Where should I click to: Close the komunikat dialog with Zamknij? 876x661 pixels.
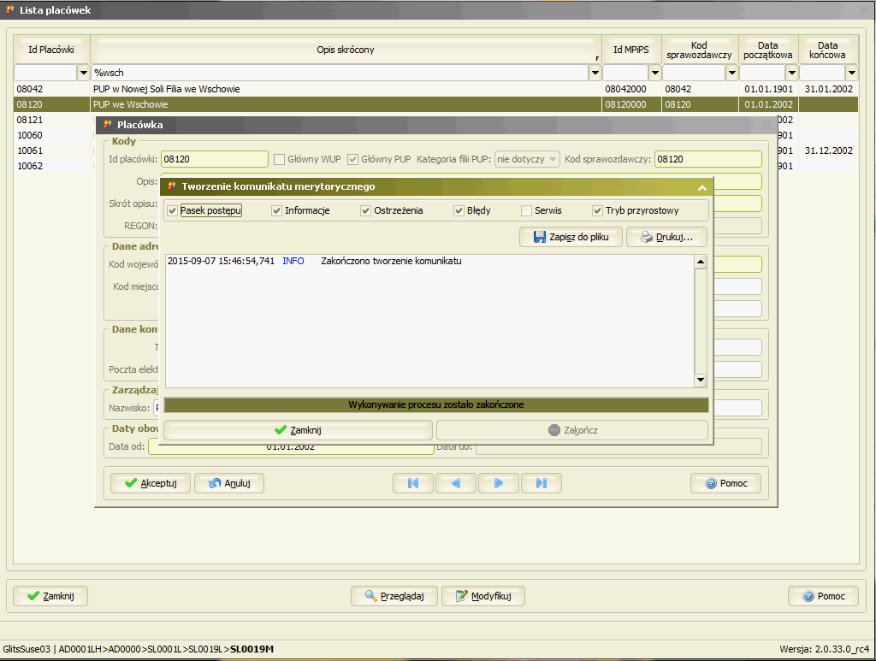coord(298,430)
